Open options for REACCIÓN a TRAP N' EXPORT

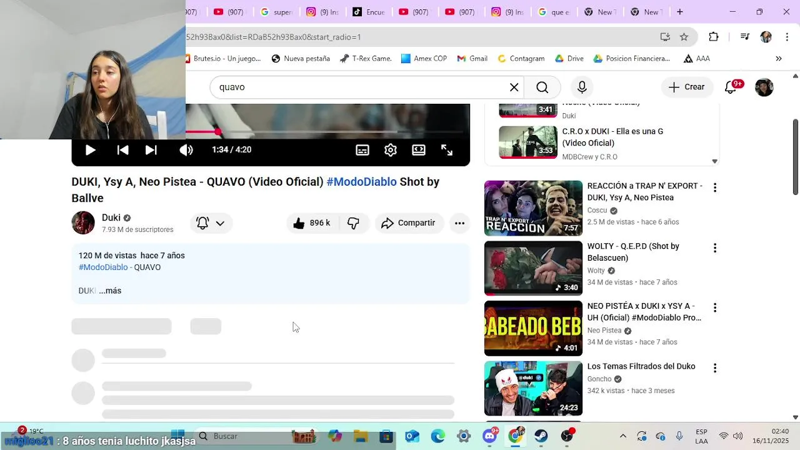click(715, 187)
